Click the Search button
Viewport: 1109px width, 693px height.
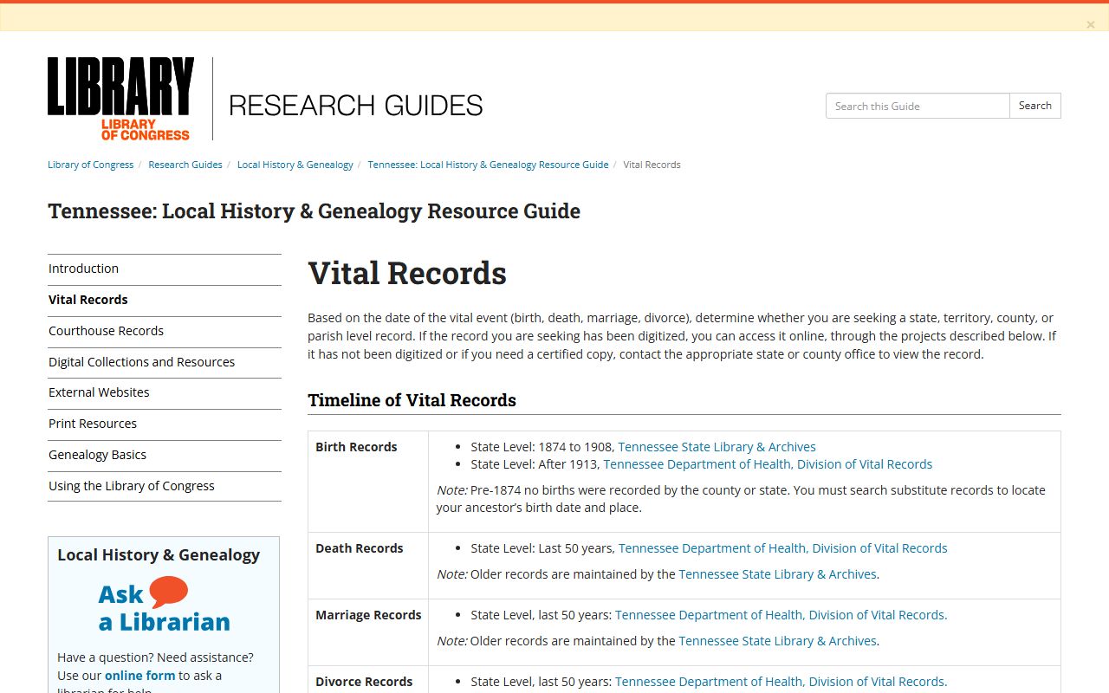1035,106
